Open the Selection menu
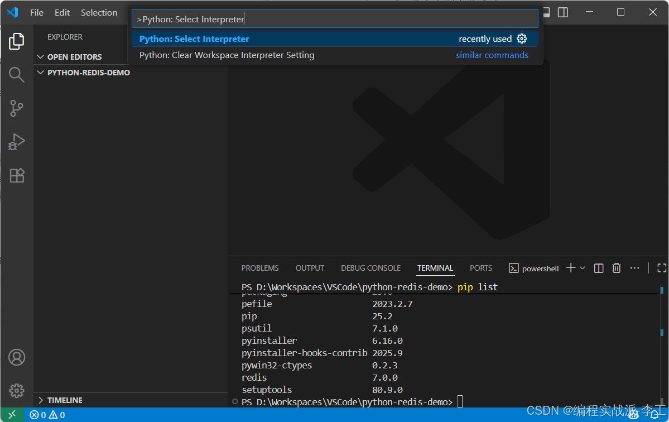Image resolution: width=669 pixels, height=422 pixels. click(99, 12)
